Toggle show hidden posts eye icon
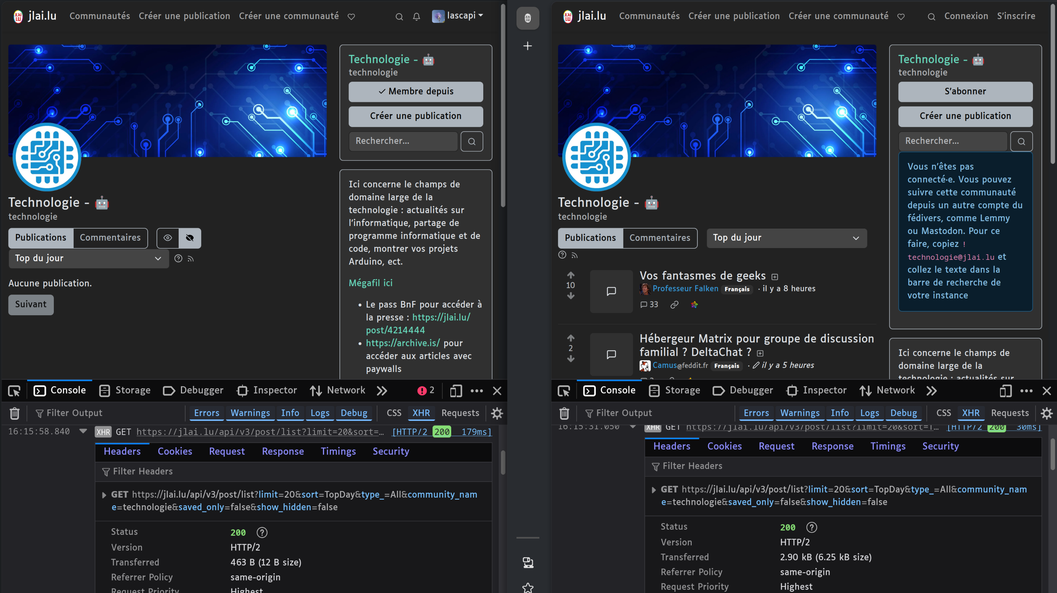Screen dimensions: 1057x593 (x=168, y=238)
